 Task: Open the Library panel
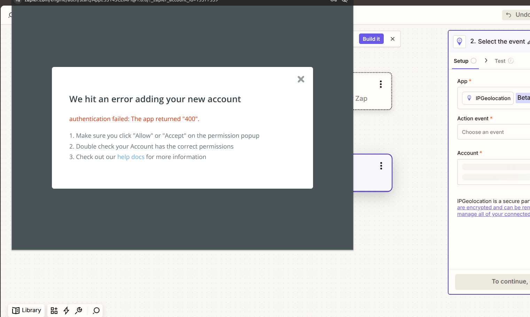26,310
